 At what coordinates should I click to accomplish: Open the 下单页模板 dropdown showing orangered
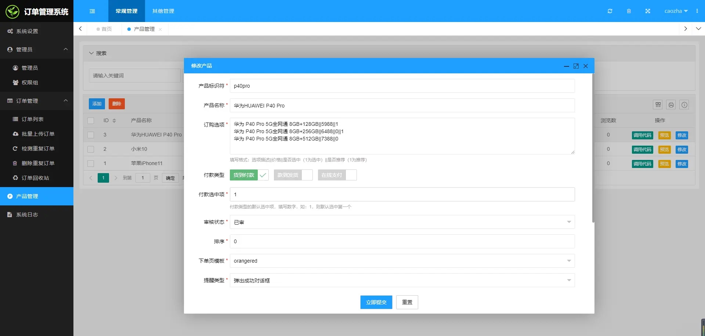[x=402, y=261]
